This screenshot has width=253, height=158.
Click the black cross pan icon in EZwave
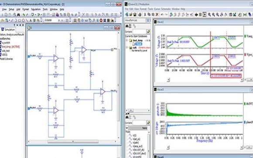pyautogui.click(x=196, y=15)
